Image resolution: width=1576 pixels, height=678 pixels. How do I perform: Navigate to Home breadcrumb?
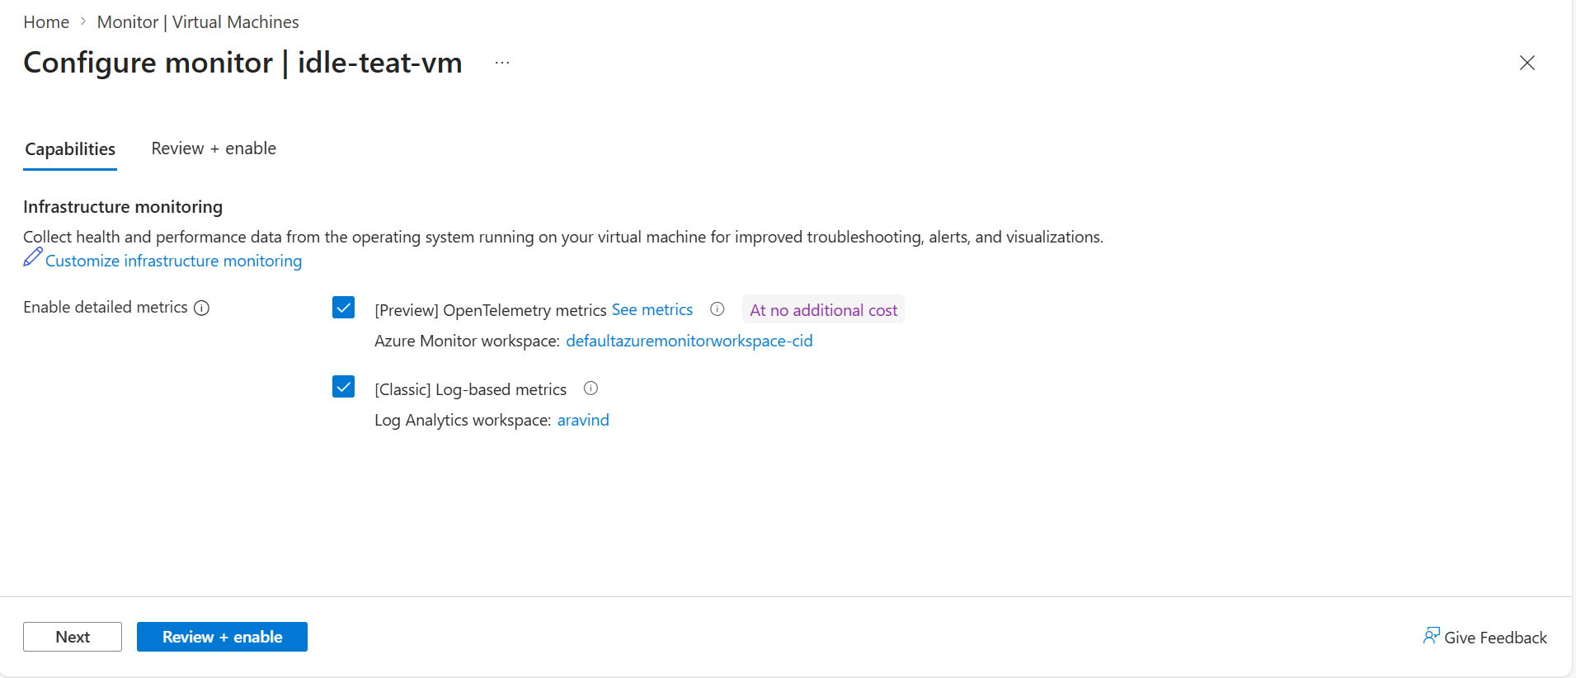[46, 22]
